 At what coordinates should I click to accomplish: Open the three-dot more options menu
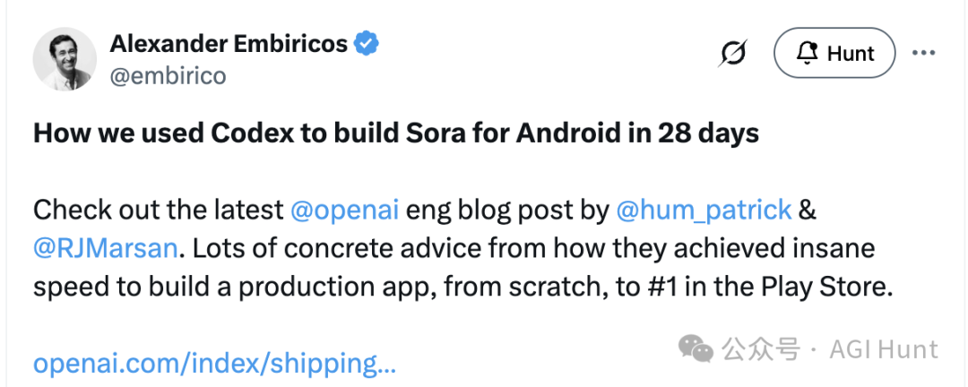pyautogui.click(x=923, y=53)
